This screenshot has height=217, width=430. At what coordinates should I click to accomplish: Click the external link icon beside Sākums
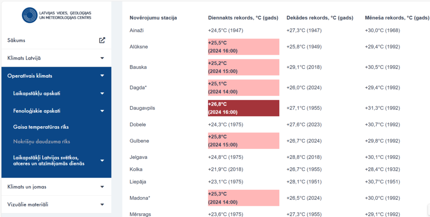(x=102, y=41)
